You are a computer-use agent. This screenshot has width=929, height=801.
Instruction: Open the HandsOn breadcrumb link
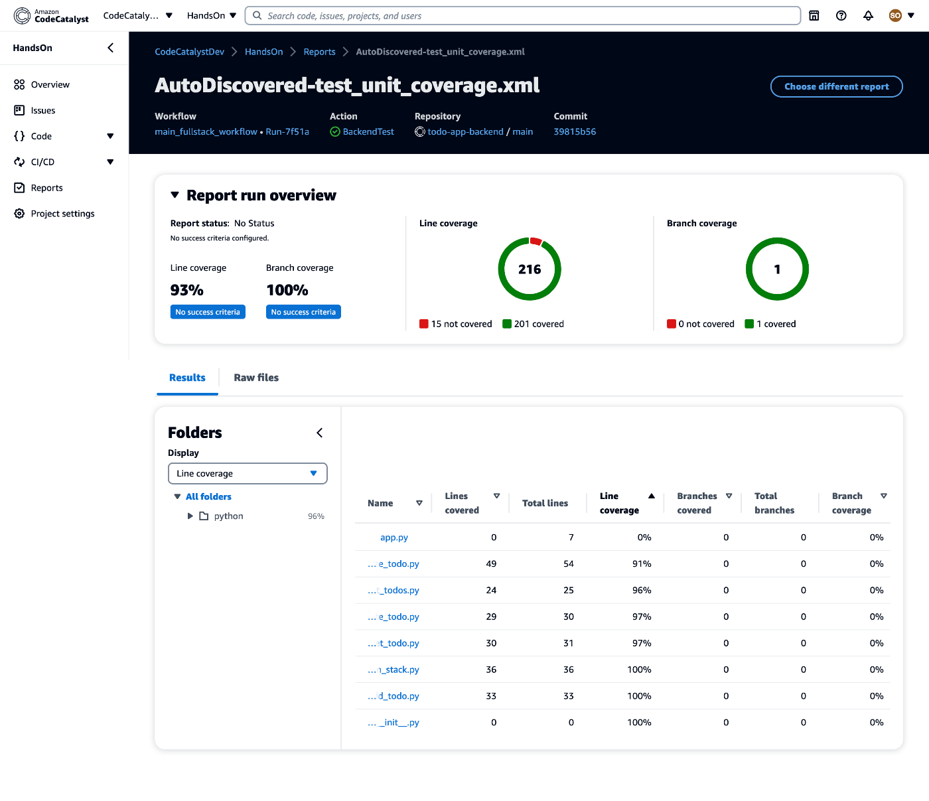click(x=264, y=52)
